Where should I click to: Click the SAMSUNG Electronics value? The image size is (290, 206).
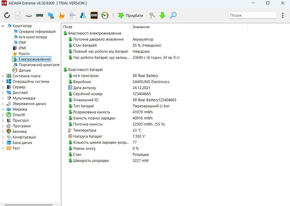(x=151, y=82)
